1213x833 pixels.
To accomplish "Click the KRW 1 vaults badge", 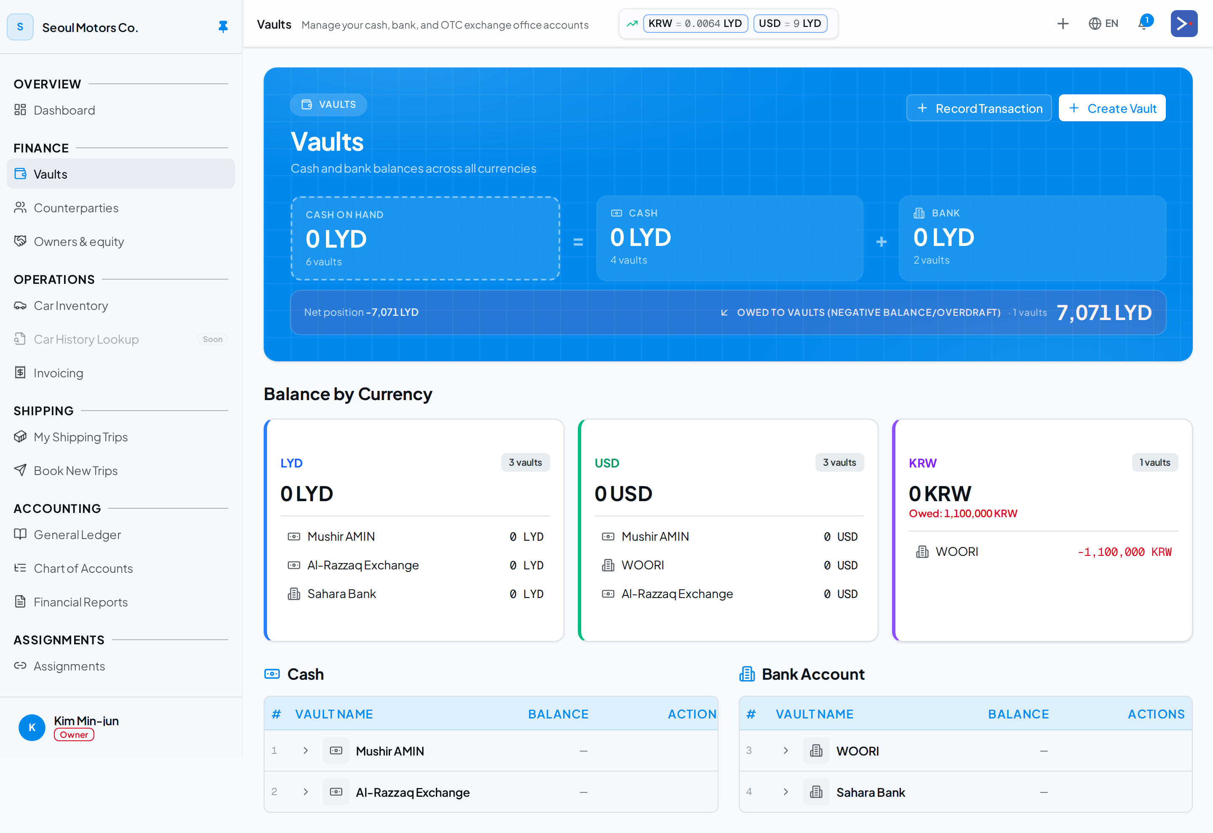I will (x=1154, y=462).
